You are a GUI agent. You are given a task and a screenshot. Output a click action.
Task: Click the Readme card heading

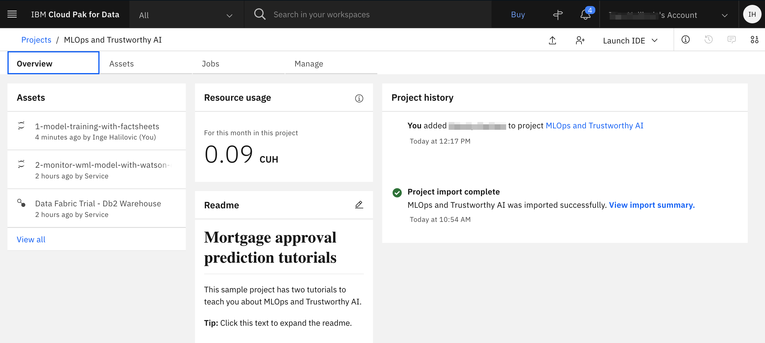[x=221, y=205]
